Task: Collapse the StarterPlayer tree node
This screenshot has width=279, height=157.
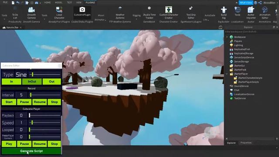Action: [227, 74]
